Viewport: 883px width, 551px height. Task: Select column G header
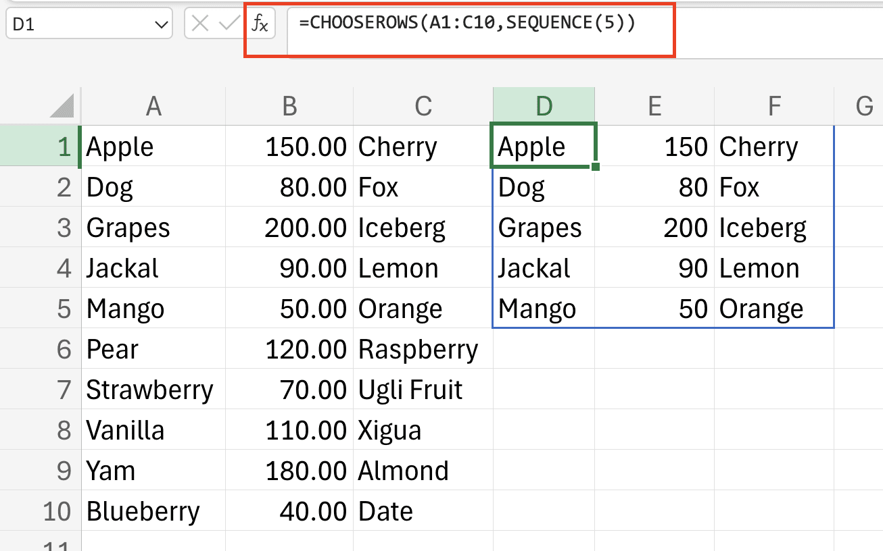859,106
